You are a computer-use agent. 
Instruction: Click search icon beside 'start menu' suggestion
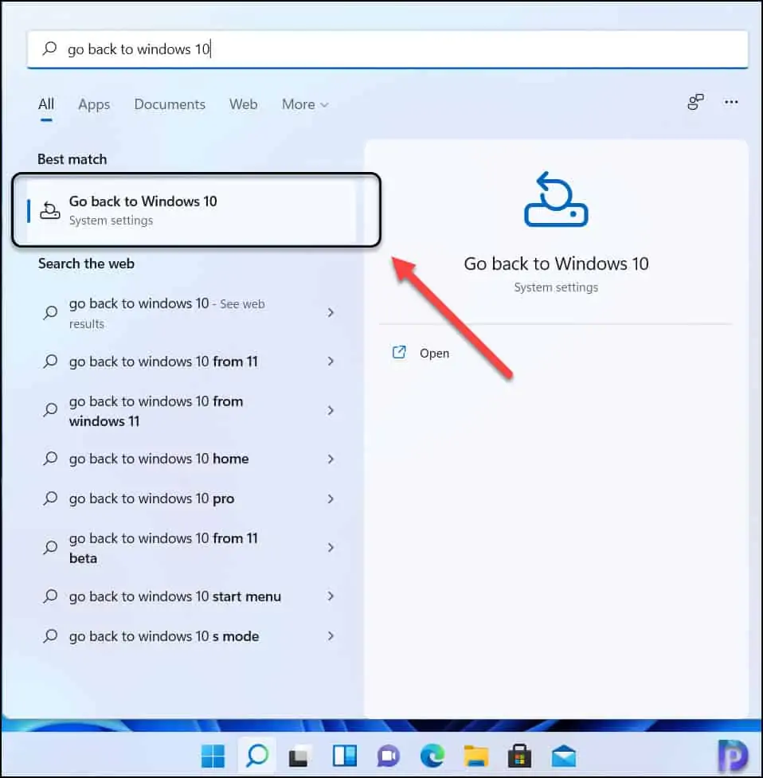(x=50, y=596)
